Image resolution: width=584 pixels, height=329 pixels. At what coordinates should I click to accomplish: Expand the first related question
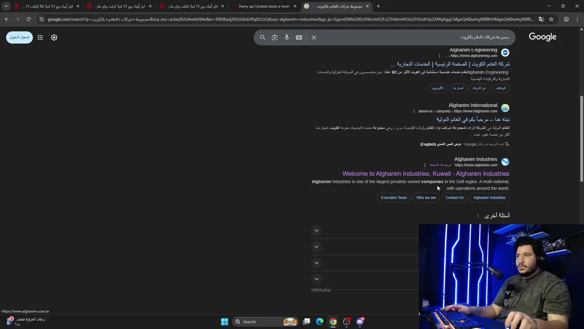tap(317, 231)
